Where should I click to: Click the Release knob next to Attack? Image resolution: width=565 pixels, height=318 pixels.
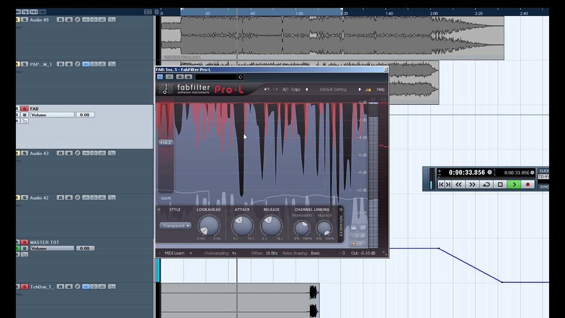pyautogui.click(x=271, y=226)
